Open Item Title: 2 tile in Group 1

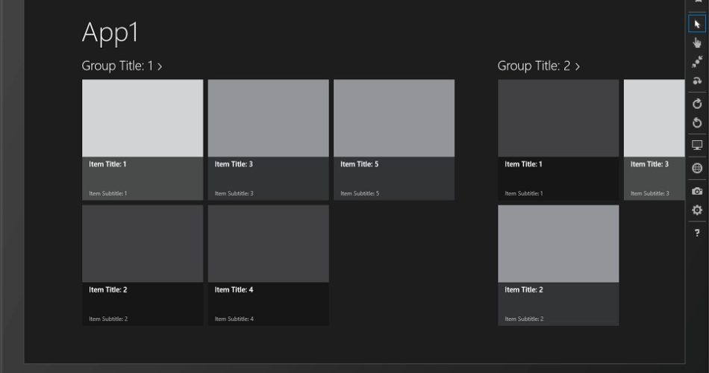pos(142,265)
